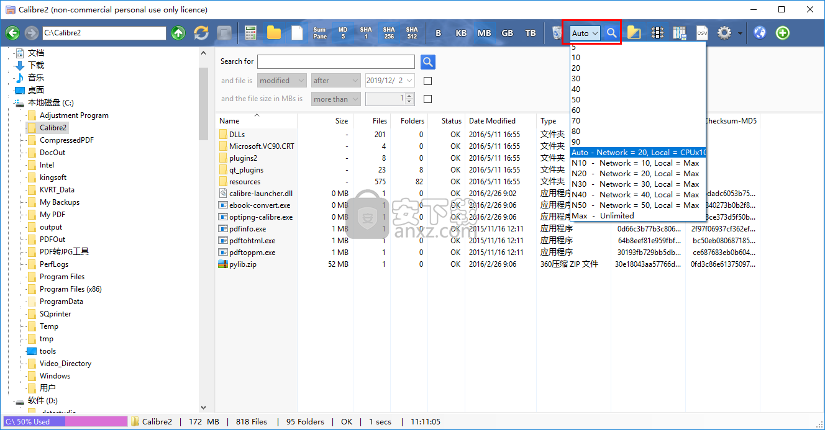825x430 pixels.
Task: Choose N10 - Network = 10 option
Action: click(638, 163)
